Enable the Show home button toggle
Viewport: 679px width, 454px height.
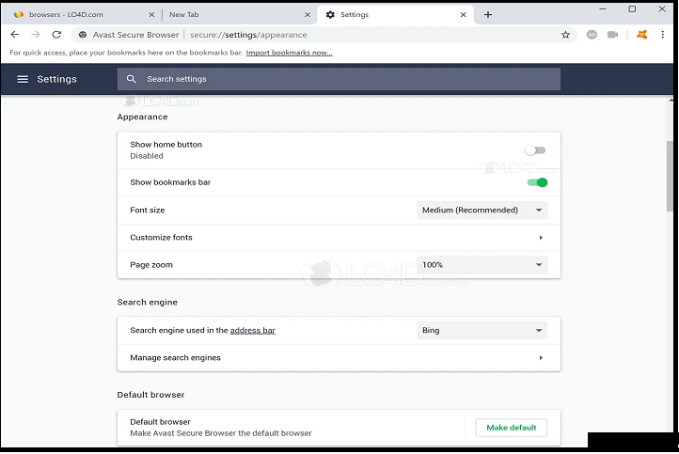pos(535,150)
